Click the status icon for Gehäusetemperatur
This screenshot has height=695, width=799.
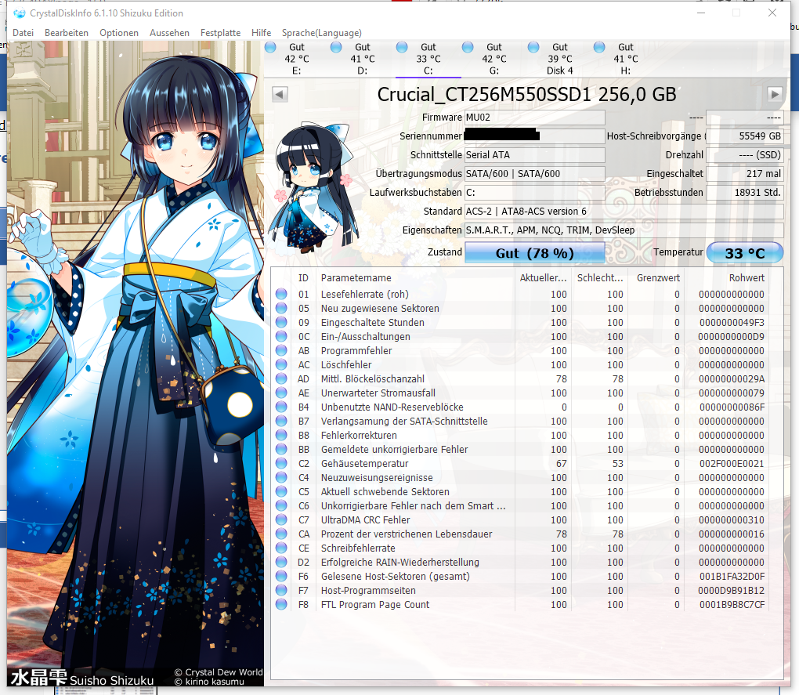point(280,463)
